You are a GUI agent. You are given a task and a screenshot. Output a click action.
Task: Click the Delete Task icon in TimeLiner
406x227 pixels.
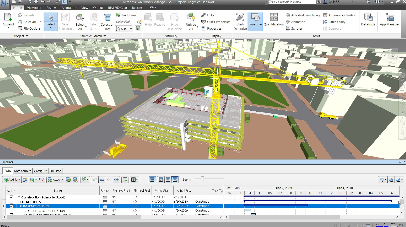click(42, 180)
